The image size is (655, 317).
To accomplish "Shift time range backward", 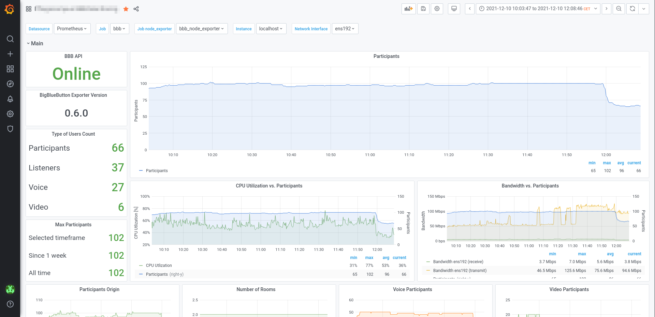I will 470,9.
